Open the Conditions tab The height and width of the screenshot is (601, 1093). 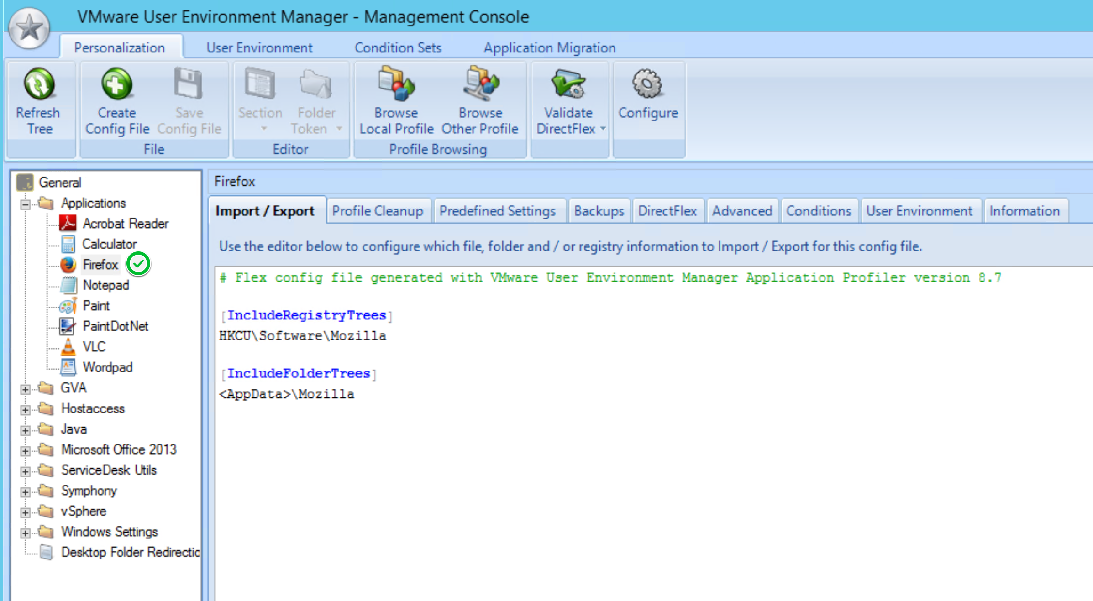tap(819, 211)
